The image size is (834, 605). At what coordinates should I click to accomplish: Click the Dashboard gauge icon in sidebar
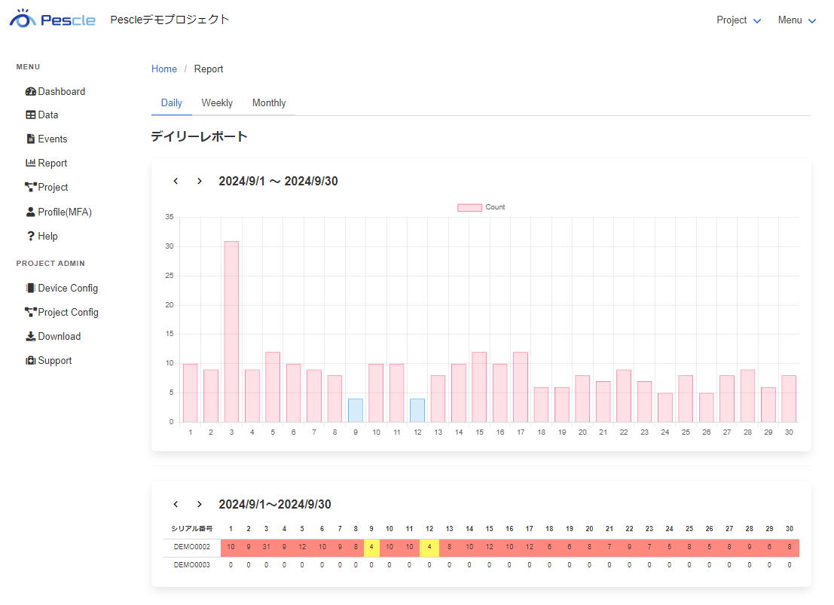[x=30, y=91]
